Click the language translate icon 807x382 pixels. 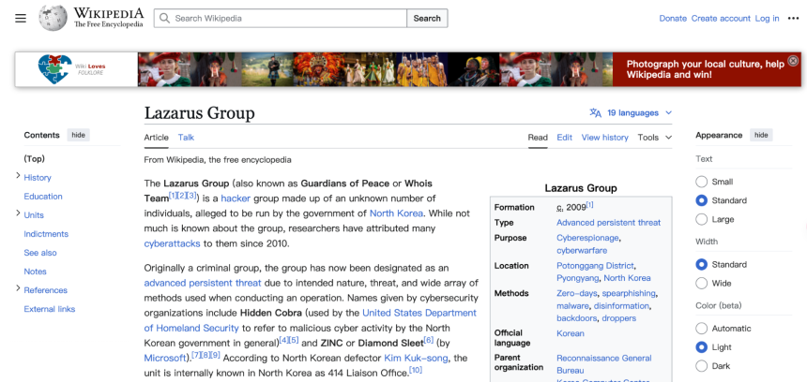pyautogui.click(x=596, y=113)
